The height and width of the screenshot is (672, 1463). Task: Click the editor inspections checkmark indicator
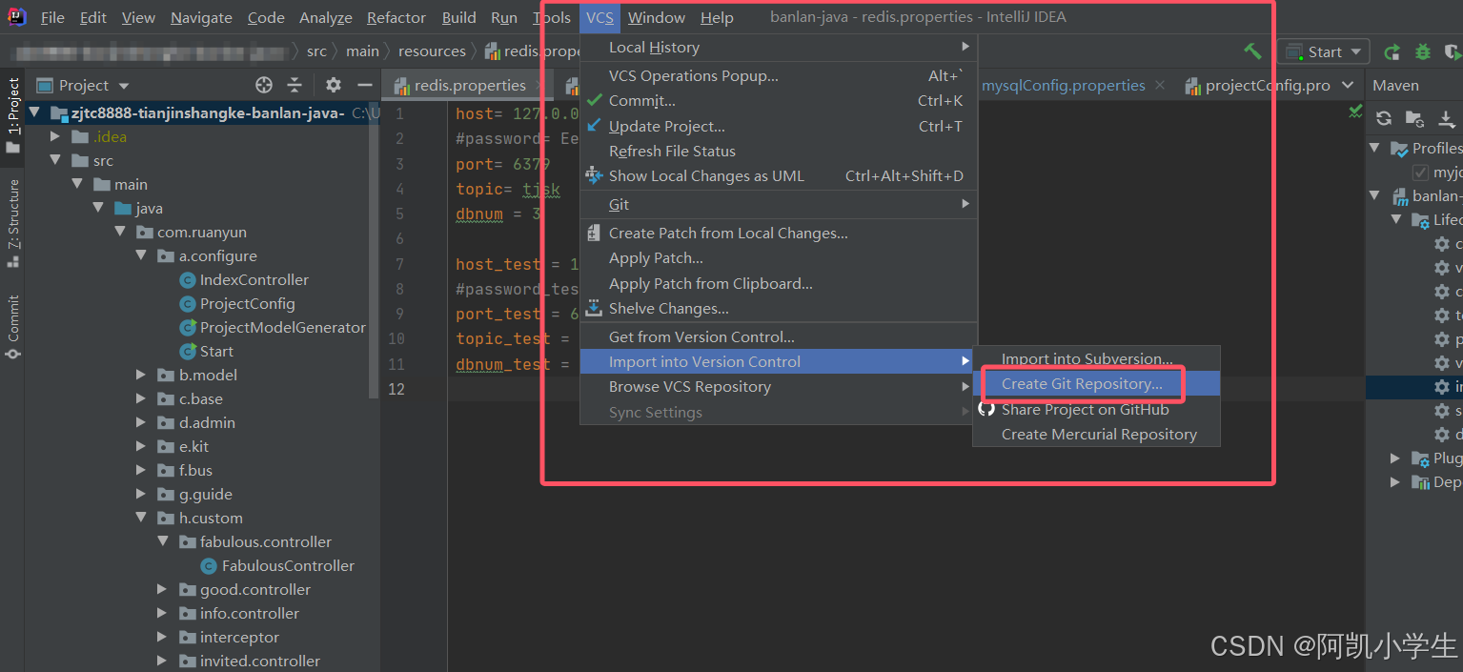coord(1355,112)
